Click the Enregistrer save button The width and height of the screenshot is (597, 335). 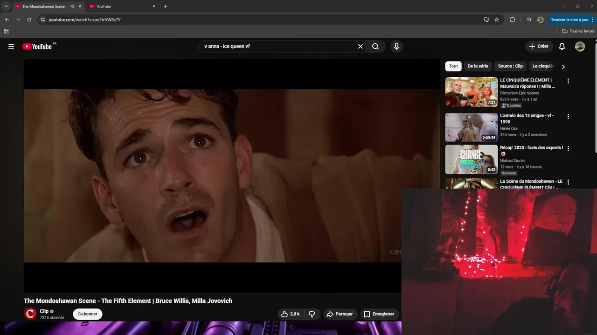tap(379, 314)
